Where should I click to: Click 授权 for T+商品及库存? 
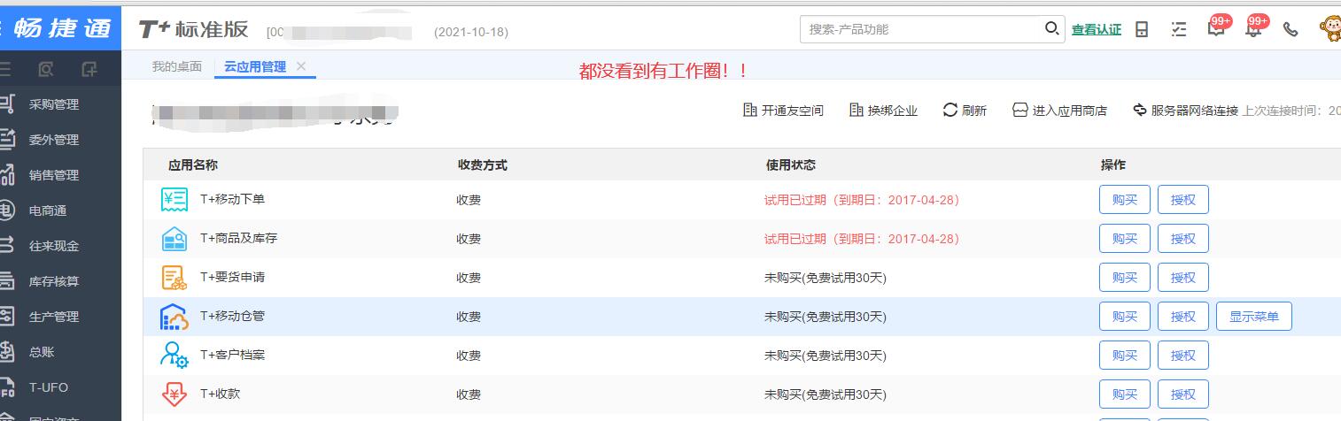point(1183,239)
